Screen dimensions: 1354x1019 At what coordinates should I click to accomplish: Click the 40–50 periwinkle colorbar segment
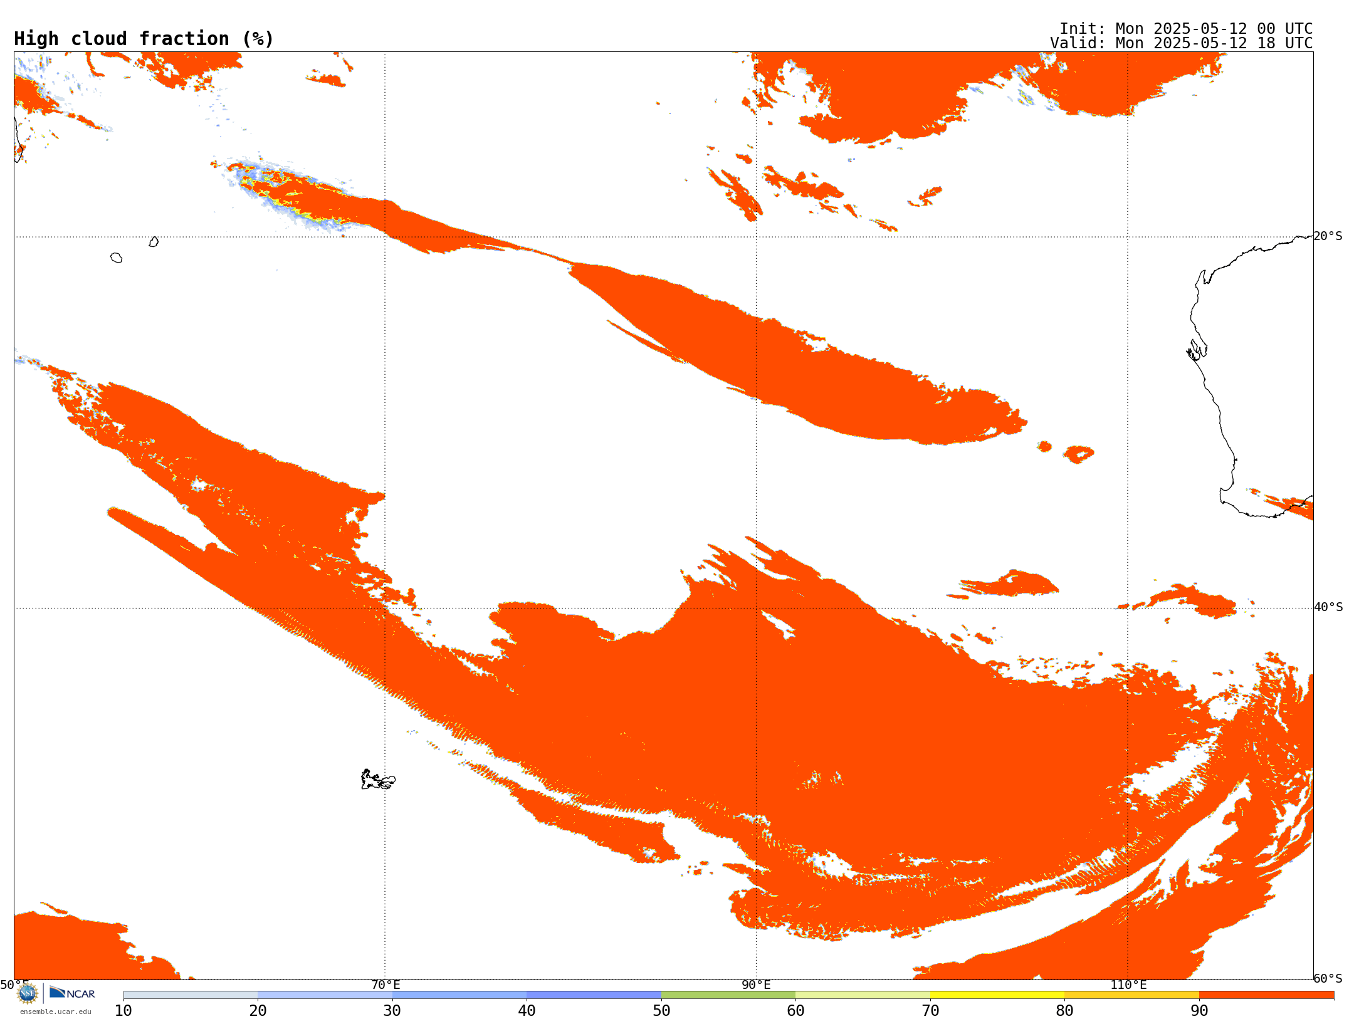pyautogui.click(x=594, y=995)
